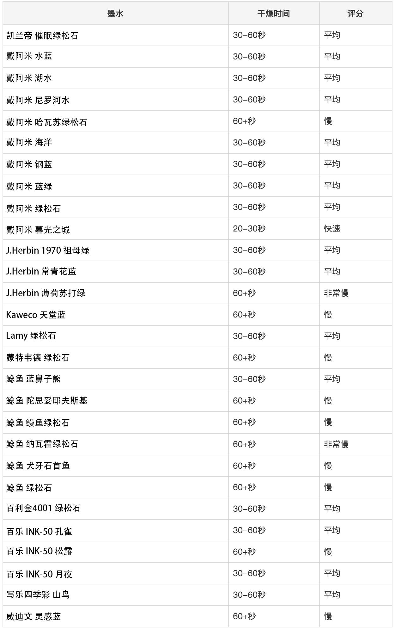Select the J.Herbin 薄荷苏打绿 ink cell
Screen dimensions: 395x629
click(46, 293)
